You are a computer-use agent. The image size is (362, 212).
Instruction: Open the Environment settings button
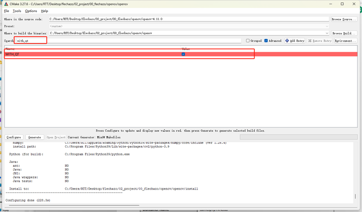coord(345,41)
